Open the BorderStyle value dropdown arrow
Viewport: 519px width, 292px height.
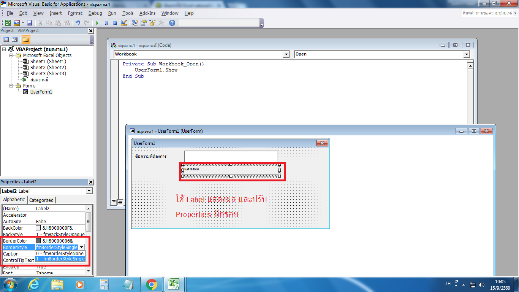pyautogui.click(x=81, y=247)
